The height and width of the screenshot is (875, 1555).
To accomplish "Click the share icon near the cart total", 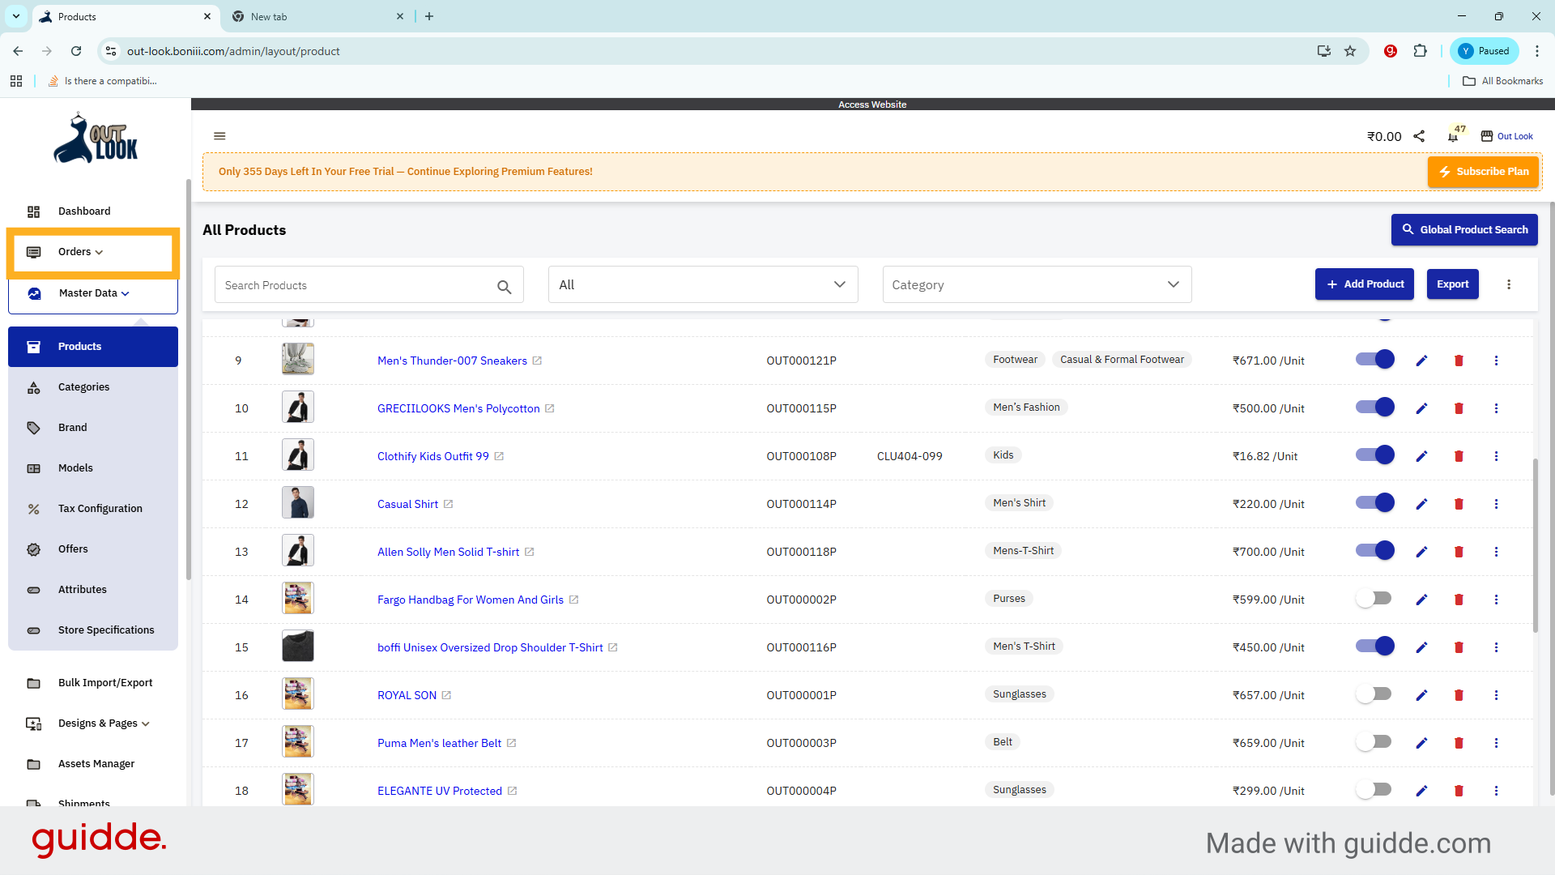I will (1419, 136).
